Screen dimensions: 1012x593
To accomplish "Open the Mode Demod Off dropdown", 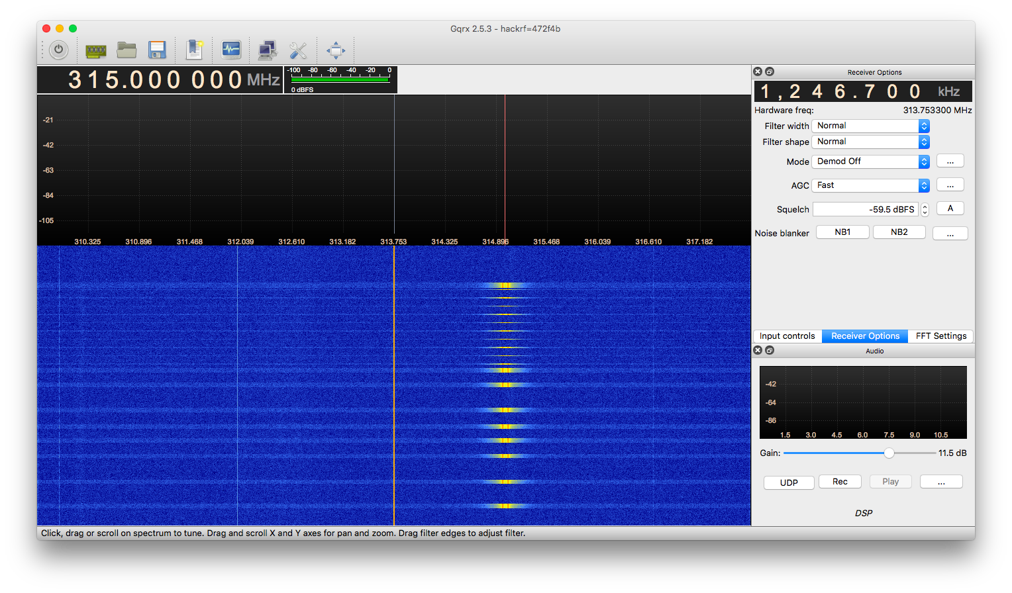I will 871,161.
